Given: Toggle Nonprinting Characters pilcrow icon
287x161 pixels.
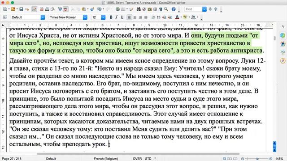Looking at the screenshot, I should (161, 9).
